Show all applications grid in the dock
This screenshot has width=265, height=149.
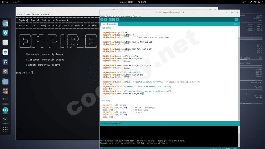(x=5, y=129)
